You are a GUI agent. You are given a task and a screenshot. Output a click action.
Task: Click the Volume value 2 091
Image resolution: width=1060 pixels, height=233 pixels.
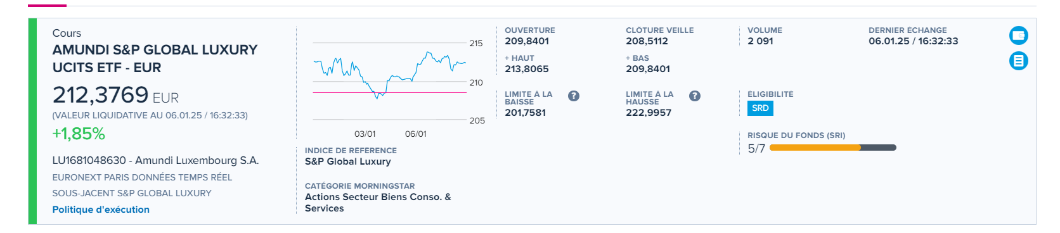click(760, 41)
